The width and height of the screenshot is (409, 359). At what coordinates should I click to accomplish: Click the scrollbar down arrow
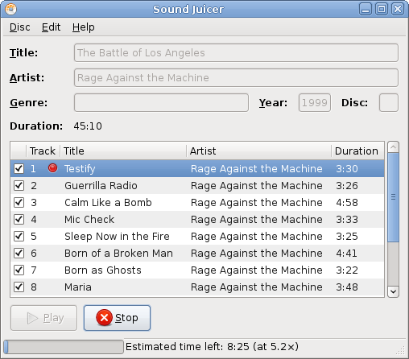point(394,291)
